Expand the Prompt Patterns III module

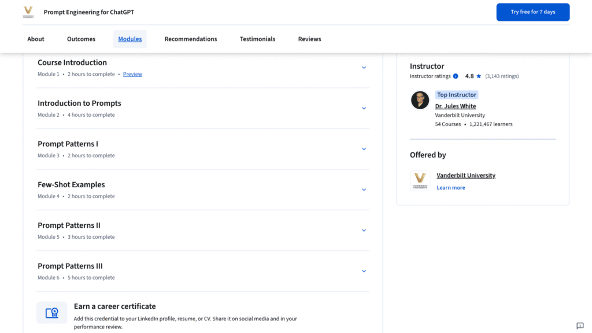[x=364, y=271]
